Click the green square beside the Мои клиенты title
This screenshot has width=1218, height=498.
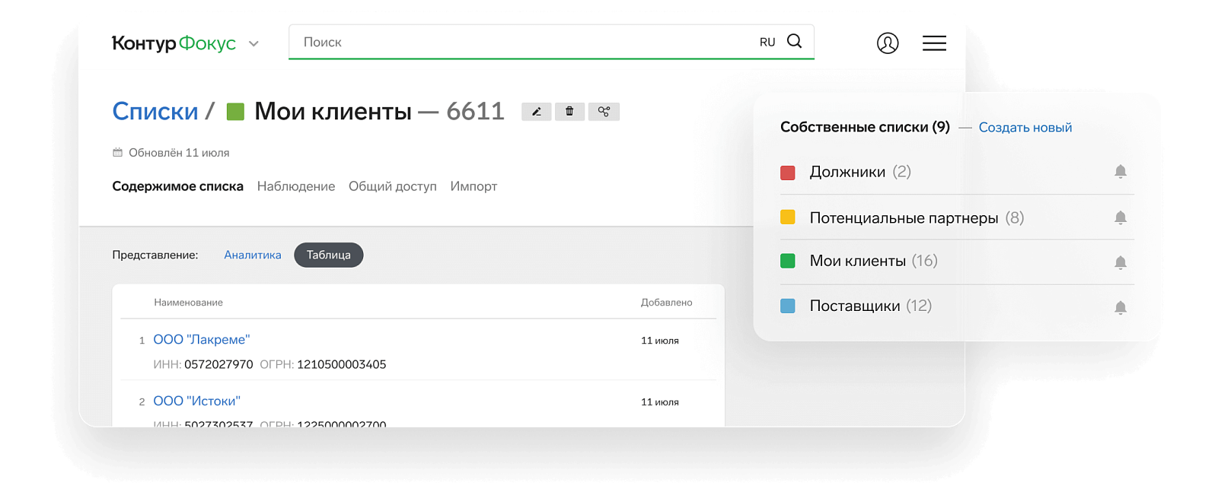tap(236, 112)
